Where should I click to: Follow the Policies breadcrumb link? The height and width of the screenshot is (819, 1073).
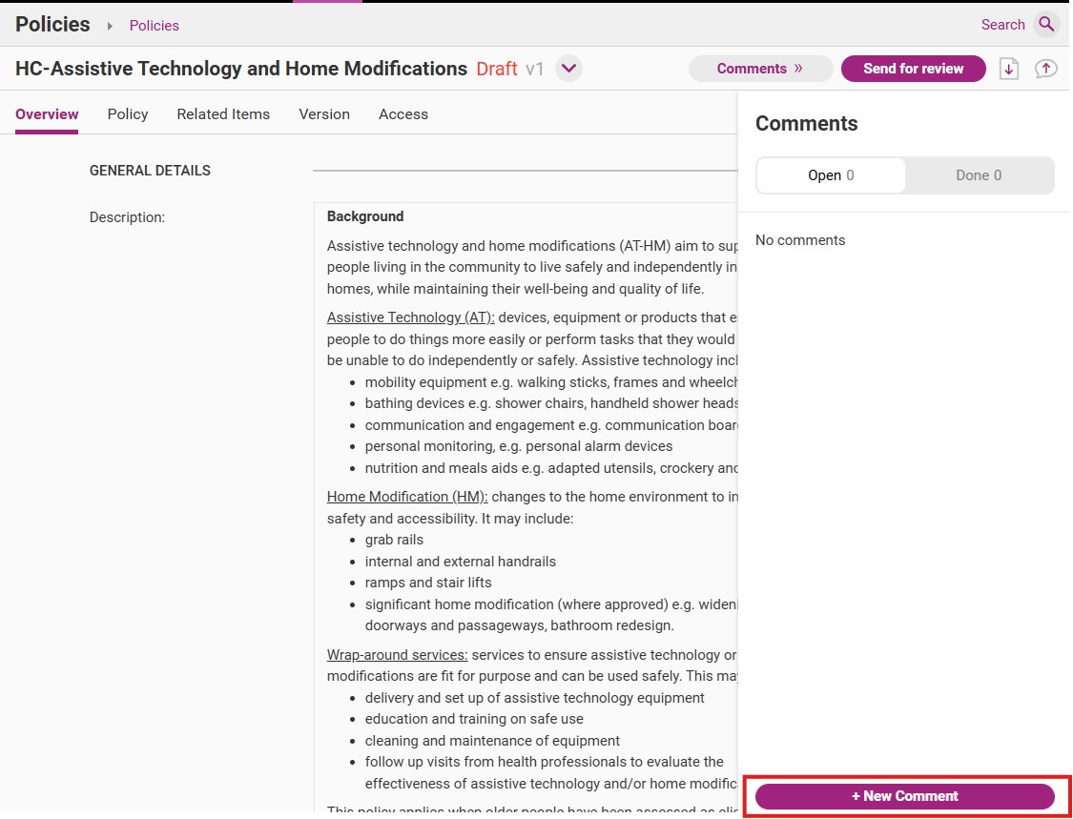pos(154,26)
